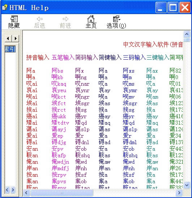Click the red title 中文汉字输入软件
Image resolution: width=192 pixels, height=198 pixels.
[146, 44]
